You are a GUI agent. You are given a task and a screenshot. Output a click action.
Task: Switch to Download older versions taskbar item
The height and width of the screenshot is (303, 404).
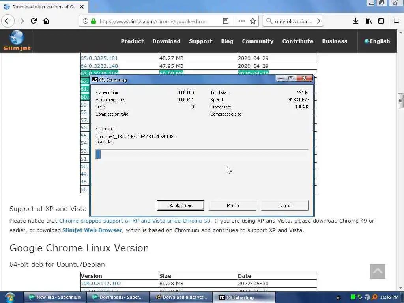(x=181, y=297)
